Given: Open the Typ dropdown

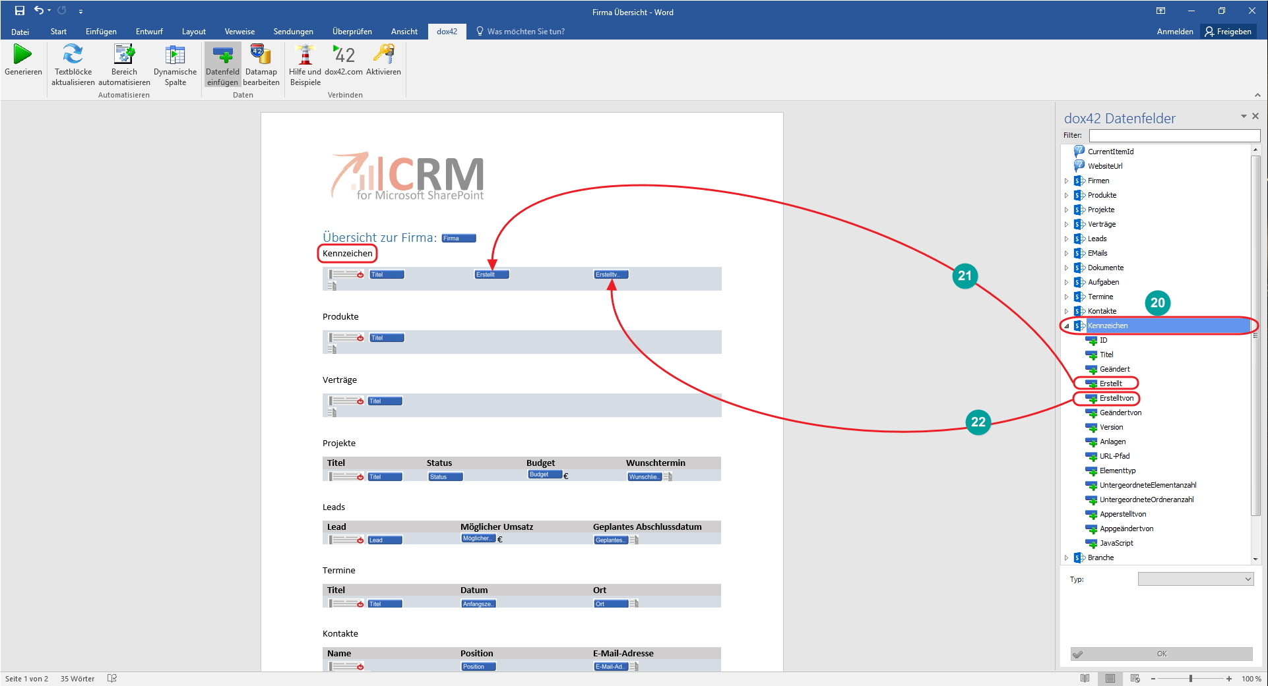Looking at the screenshot, I should [x=1195, y=579].
